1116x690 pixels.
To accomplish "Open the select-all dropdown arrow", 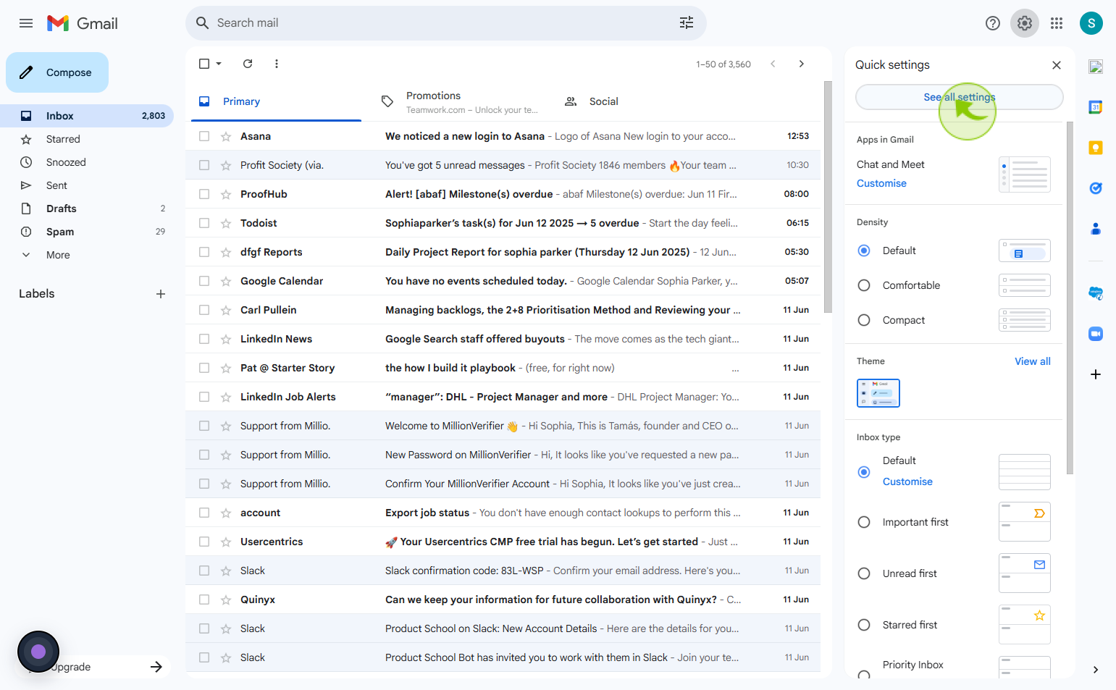I will tap(219, 64).
